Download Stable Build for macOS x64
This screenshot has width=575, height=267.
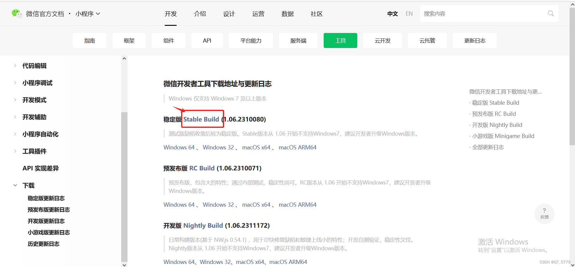[256, 147]
